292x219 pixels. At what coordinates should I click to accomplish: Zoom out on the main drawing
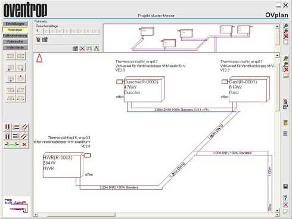(x=285, y=64)
